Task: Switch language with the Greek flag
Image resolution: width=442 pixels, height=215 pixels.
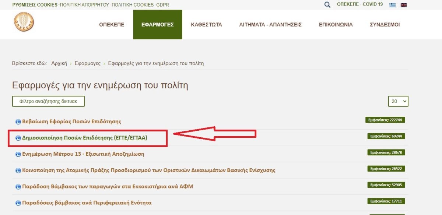Action: coord(393,5)
